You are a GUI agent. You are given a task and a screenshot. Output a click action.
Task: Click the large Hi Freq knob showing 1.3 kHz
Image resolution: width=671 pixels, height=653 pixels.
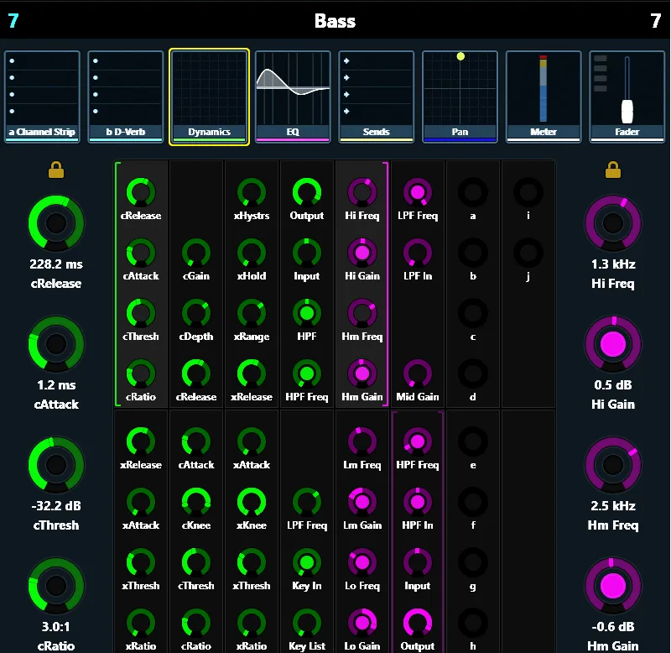(613, 223)
